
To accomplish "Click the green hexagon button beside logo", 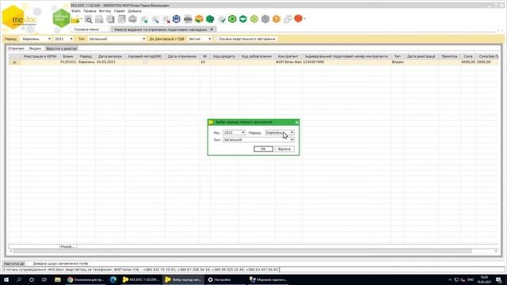I will click(x=61, y=18).
